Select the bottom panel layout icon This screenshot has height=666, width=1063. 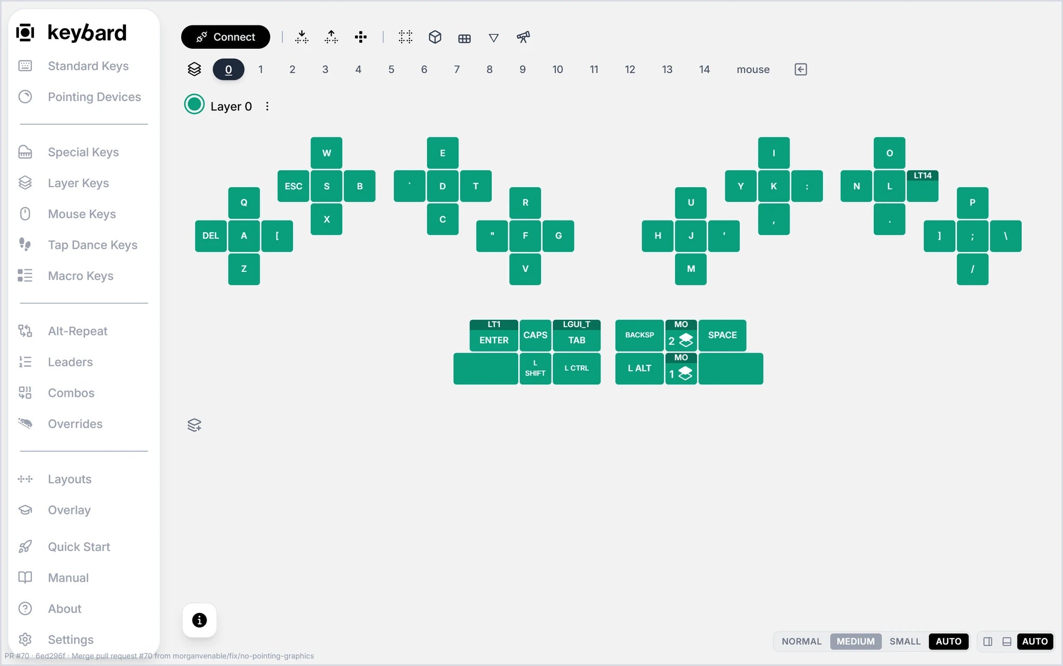(x=1007, y=642)
